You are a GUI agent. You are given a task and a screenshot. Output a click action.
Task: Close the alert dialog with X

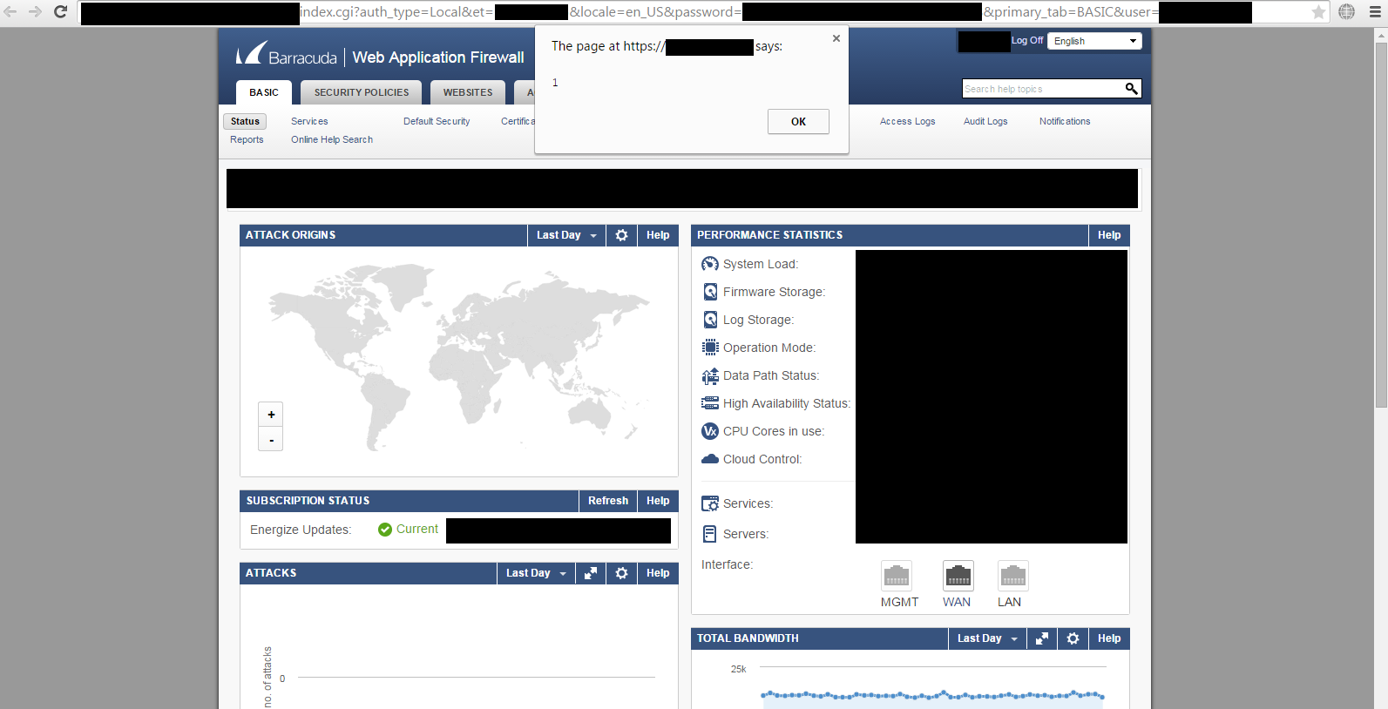(x=836, y=38)
